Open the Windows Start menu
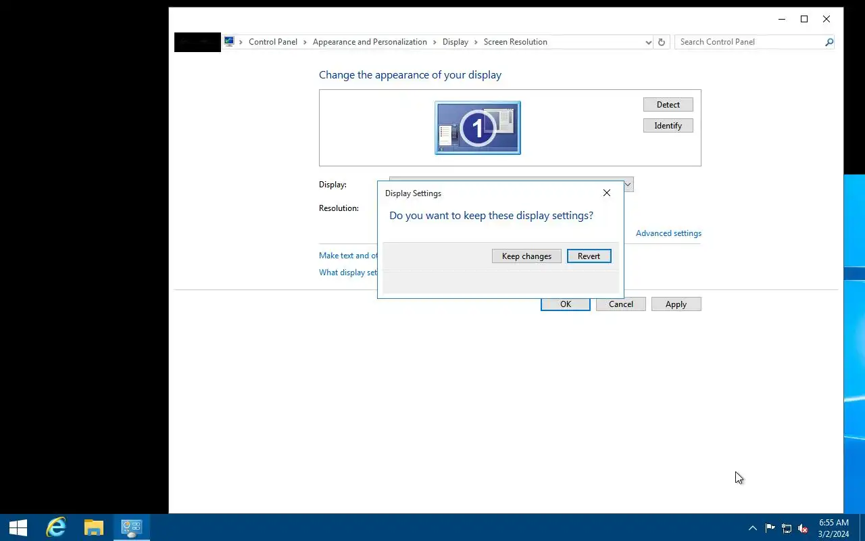 click(x=18, y=527)
